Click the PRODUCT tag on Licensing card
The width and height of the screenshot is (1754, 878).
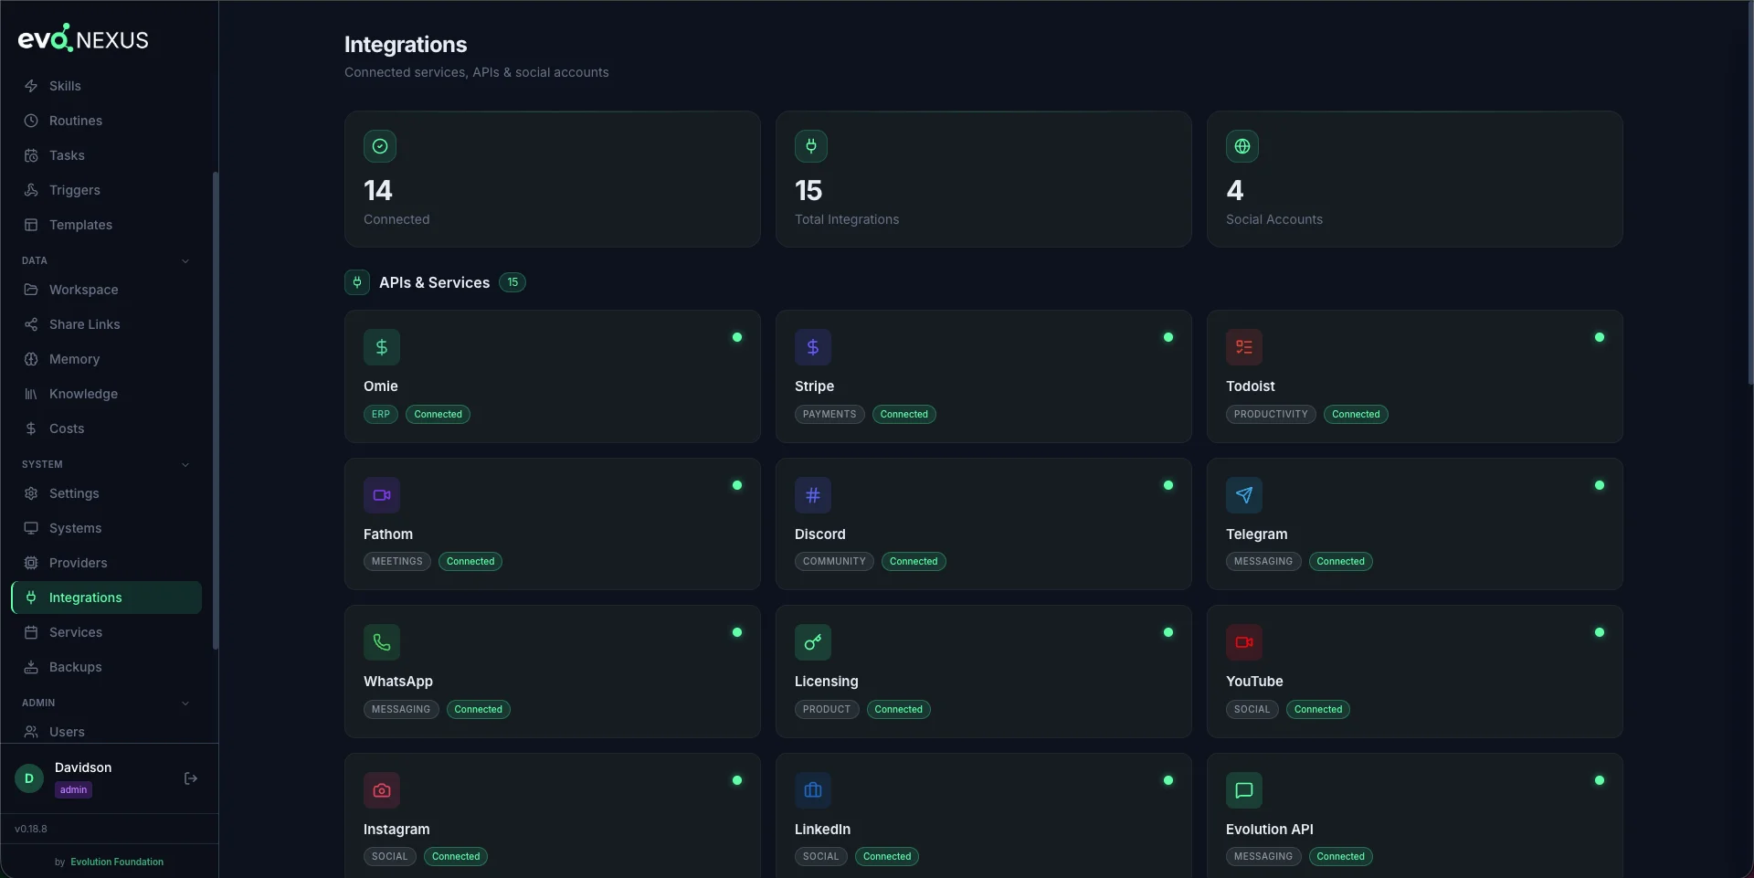point(827,709)
